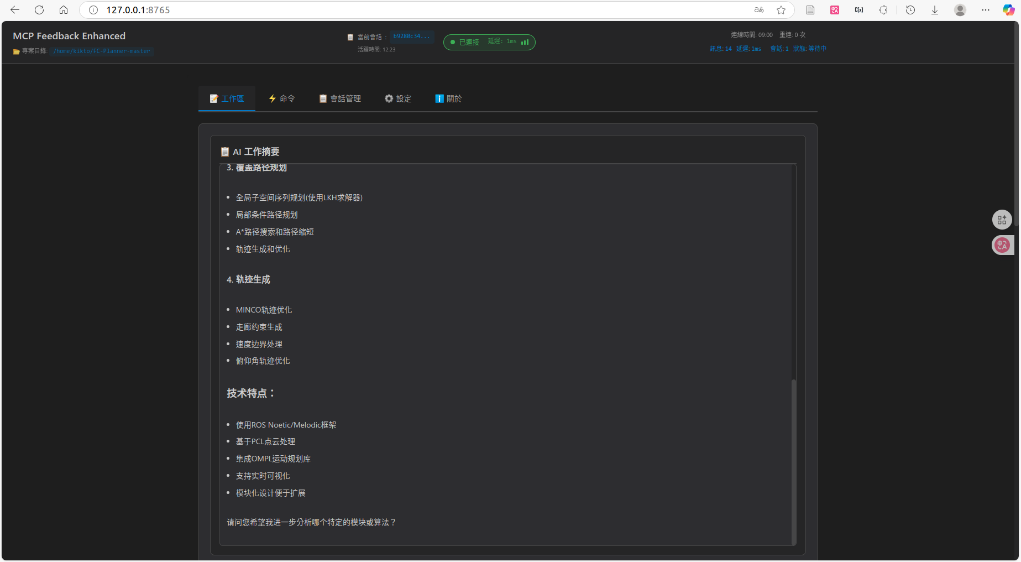The height and width of the screenshot is (562, 1021).
Task: Open the pink Chinese-English translator extension
Action: (835, 10)
